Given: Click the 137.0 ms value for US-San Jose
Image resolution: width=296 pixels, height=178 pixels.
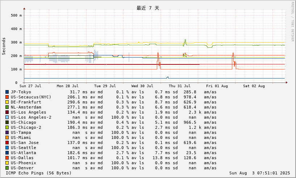Looking at the screenshot, I should (x=78, y=143).
